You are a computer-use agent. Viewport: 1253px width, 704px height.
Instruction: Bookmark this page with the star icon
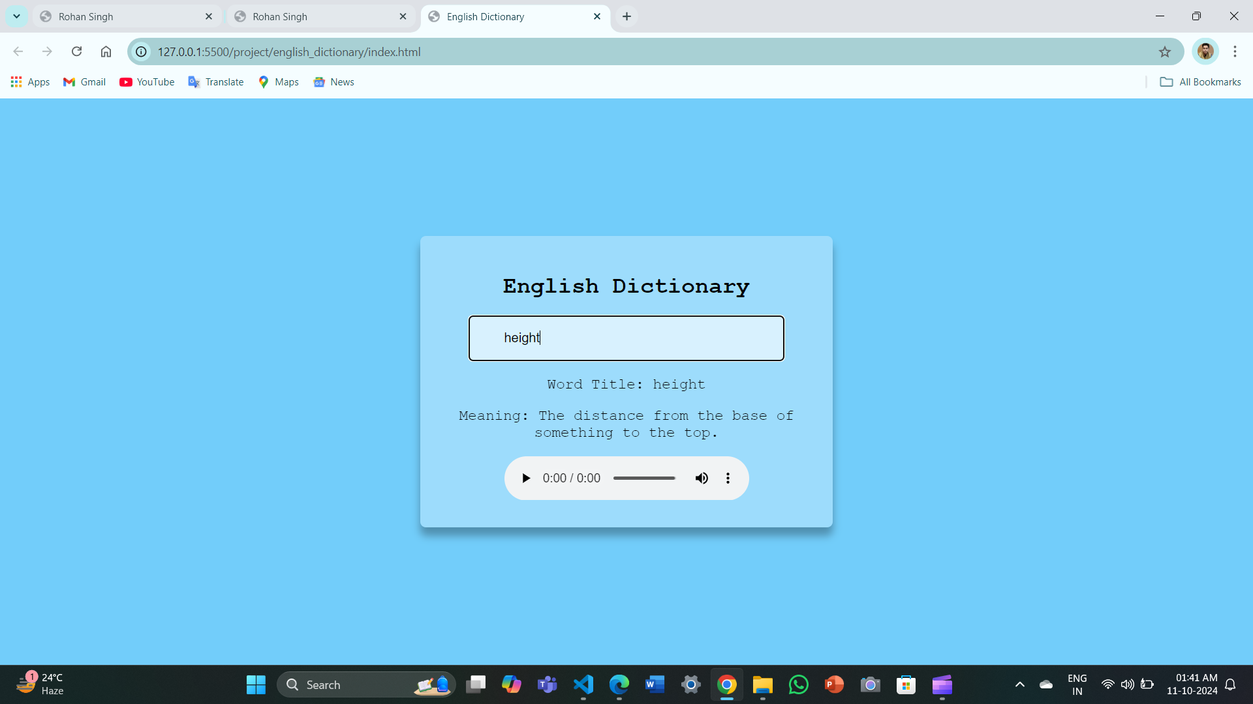(x=1165, y=51)
